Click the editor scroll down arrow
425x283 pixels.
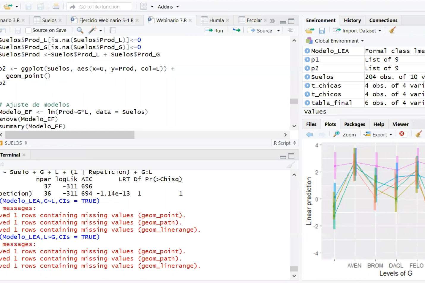pos(294,126)
